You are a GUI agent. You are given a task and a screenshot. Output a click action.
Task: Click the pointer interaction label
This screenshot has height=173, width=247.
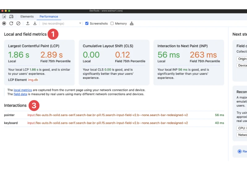click(9, 115)
